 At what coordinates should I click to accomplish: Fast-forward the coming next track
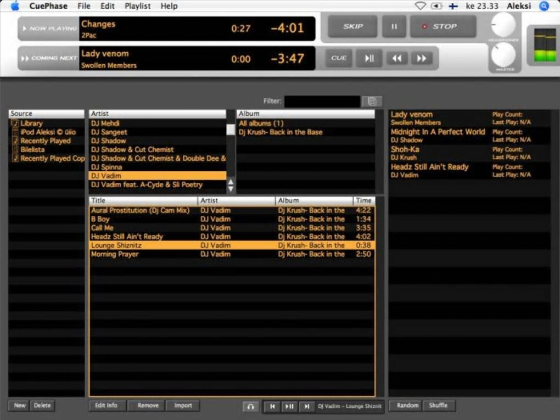pyautogui.click(x=422, y=58)
